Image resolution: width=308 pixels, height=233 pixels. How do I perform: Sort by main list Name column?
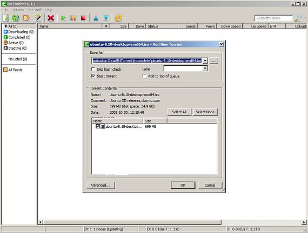(x=70, y=26)
